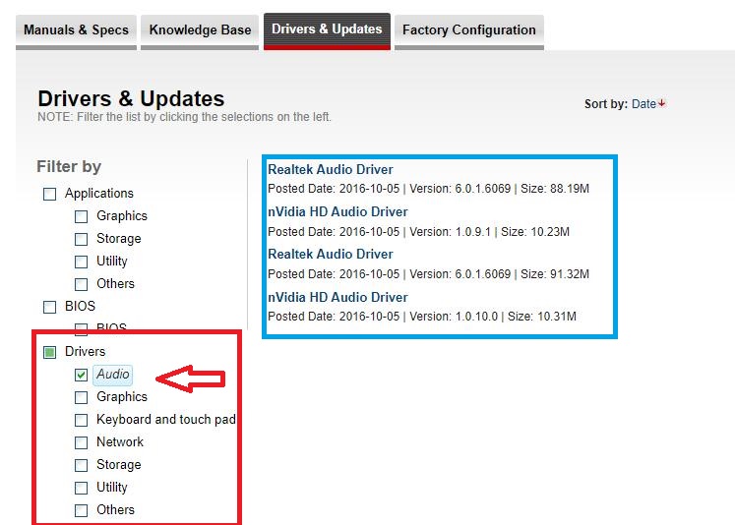Check the top-level BIOS category checkbox
This screenshot has height=525, width=735.
(x=49, y=307)
